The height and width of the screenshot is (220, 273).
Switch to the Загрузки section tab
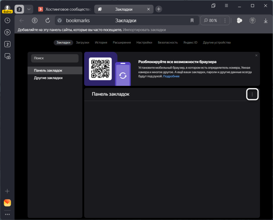point(83,43)
